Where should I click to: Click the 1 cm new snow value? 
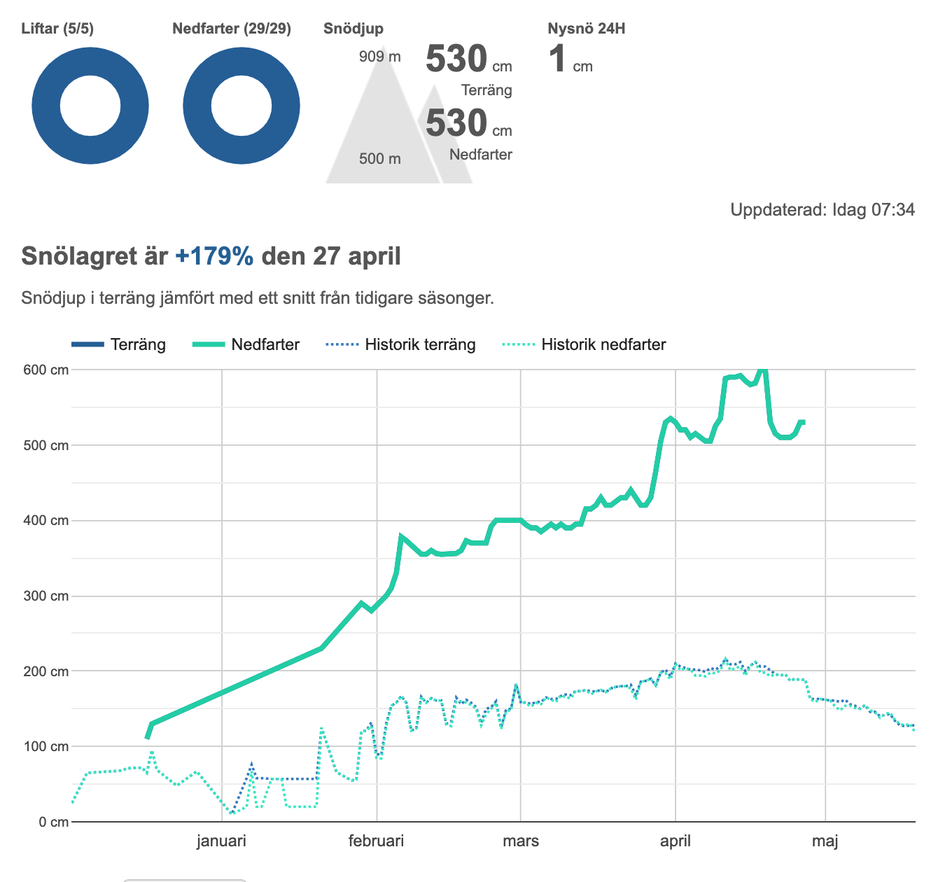[x=570, y=59]
